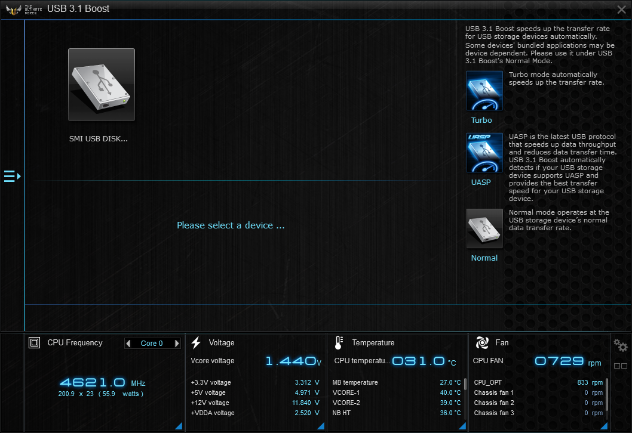
Task: Click the CPU_OPT fan row
Action: tap(538, 382)
